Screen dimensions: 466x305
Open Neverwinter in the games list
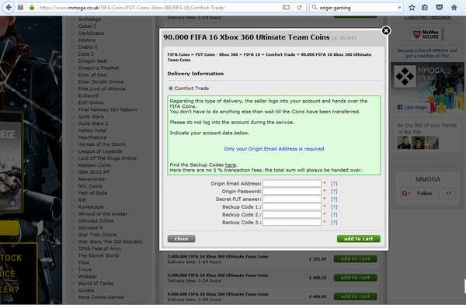point(92,179)
